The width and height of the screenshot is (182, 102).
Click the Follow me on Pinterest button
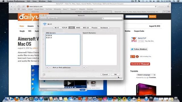[x=140, y=64]
